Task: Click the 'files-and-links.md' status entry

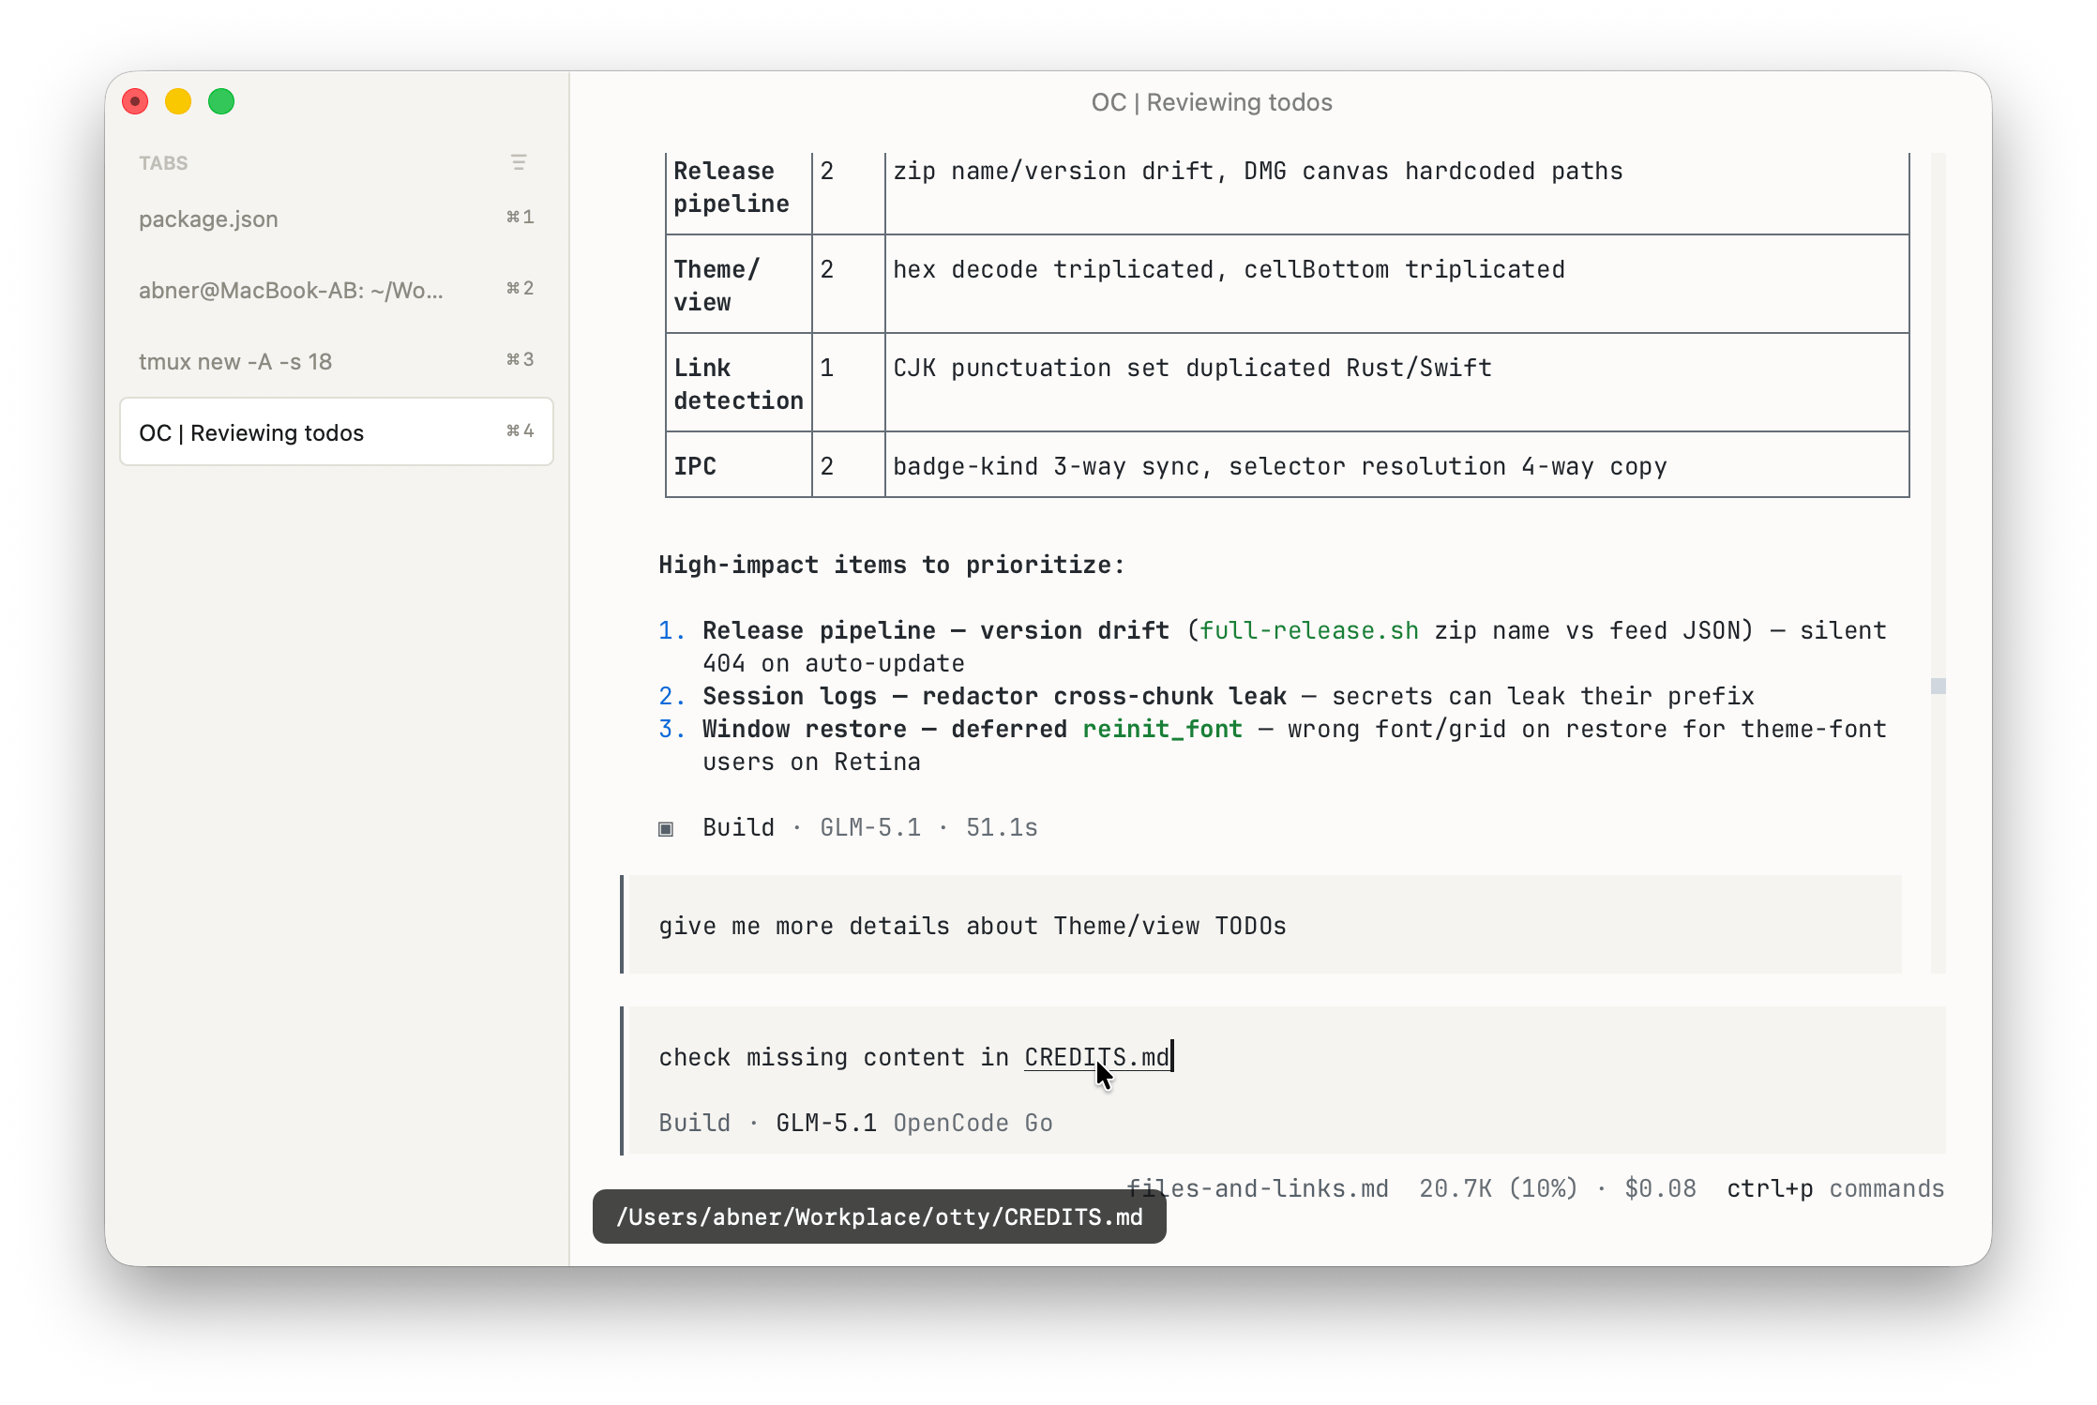Action: pyautogui.click(x=1258, y=1188)
